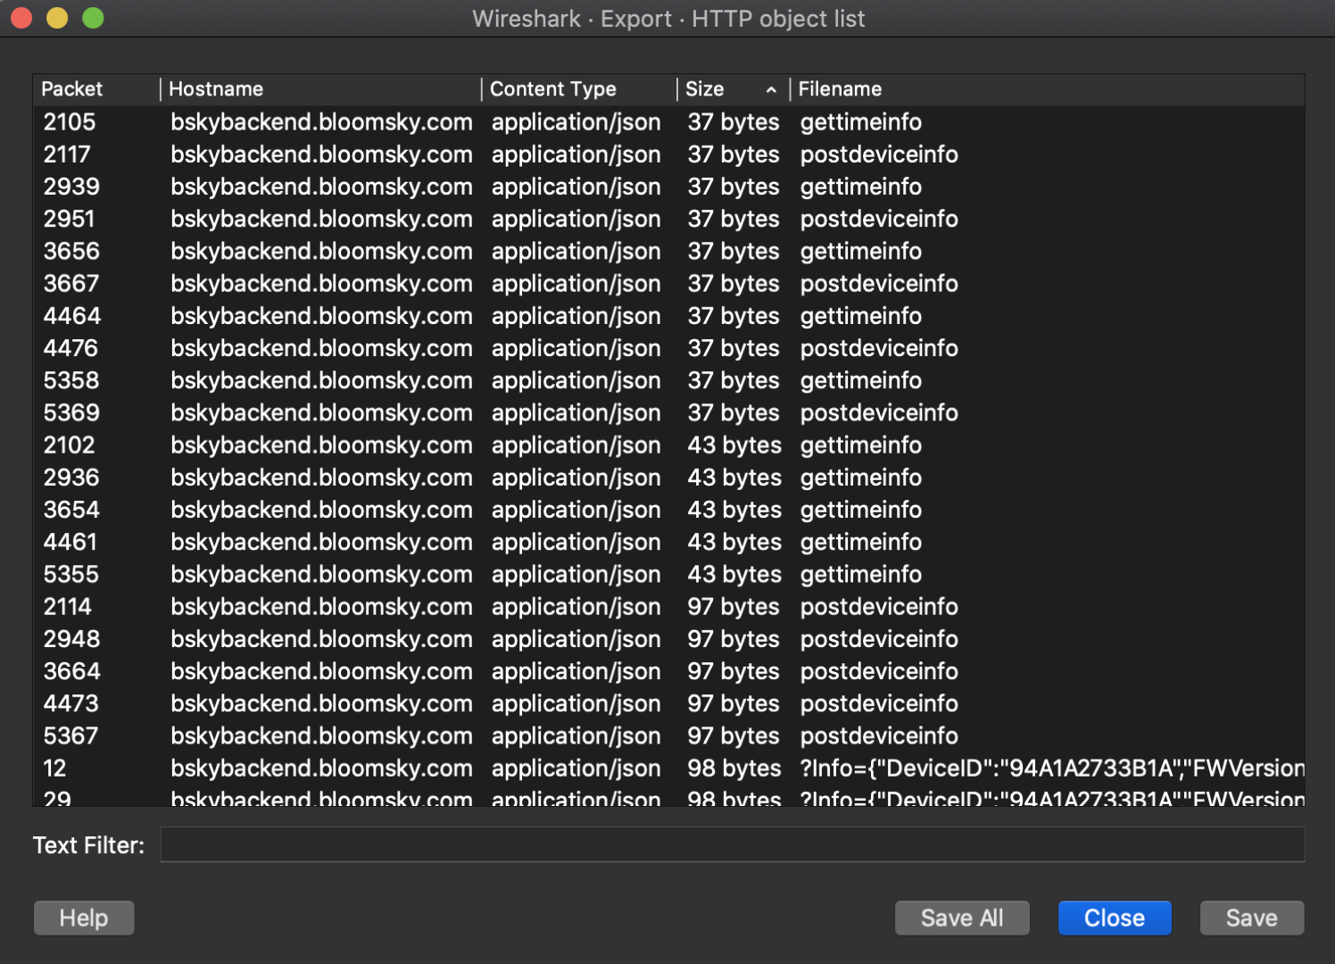Click gettimeinfo filename in packet 5355 row
Image resolution: width=1335 pixels, height=964 pixels.
(861, 574)
